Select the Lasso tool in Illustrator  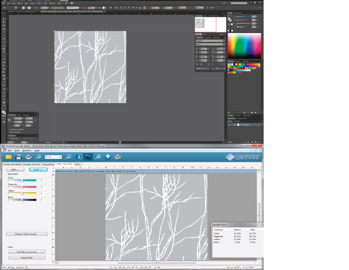click(4, 26)
